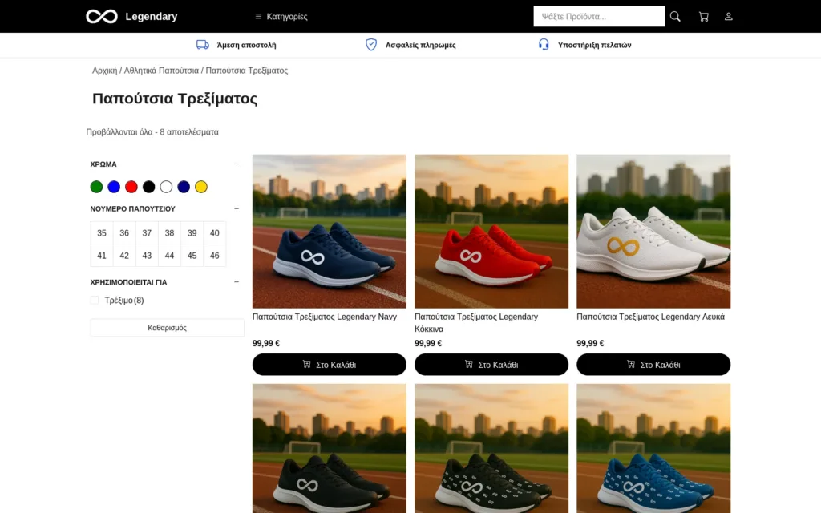Select shoe size 38

(169, 233)
